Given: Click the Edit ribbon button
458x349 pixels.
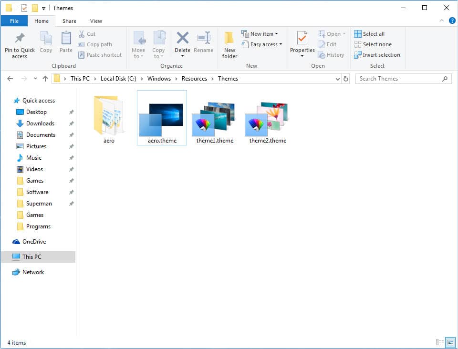Looking at the screenshot, I should (x=328, y=44).
